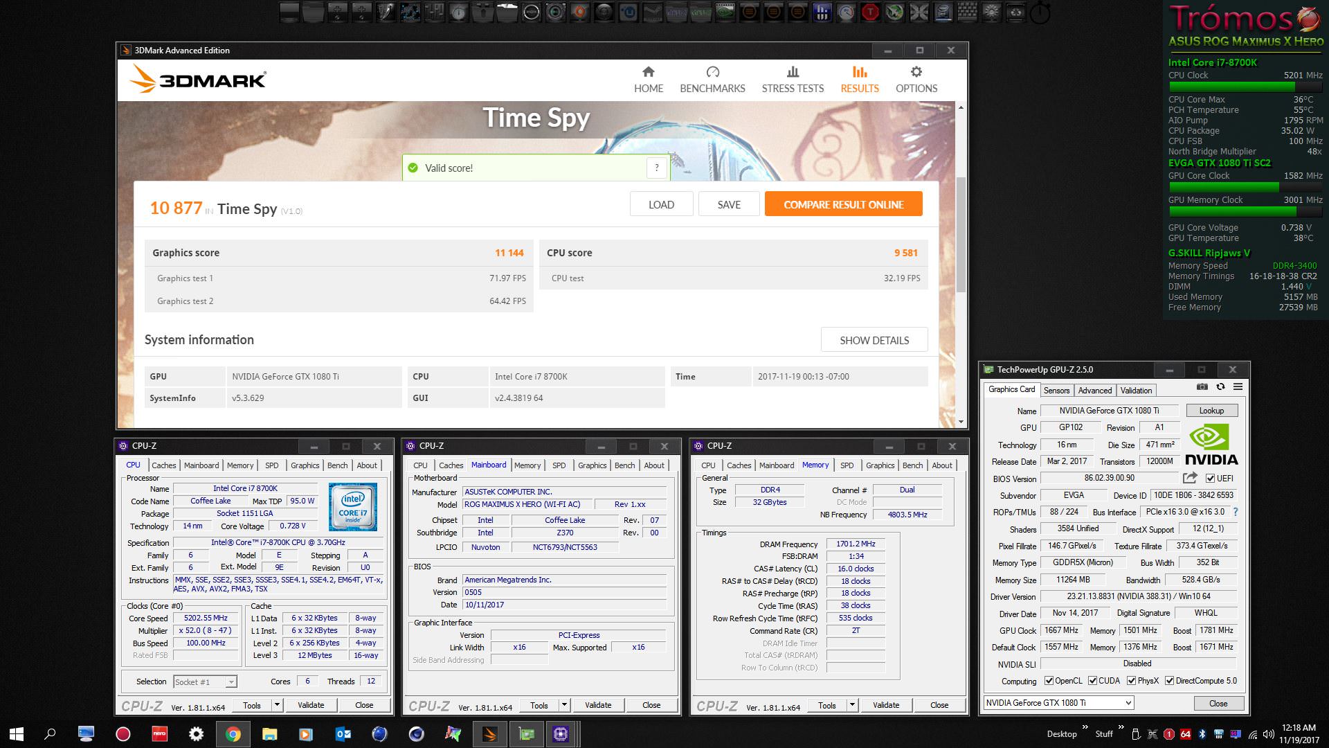Switch to Sensors tab in GPU-Z

(1056, 391)
